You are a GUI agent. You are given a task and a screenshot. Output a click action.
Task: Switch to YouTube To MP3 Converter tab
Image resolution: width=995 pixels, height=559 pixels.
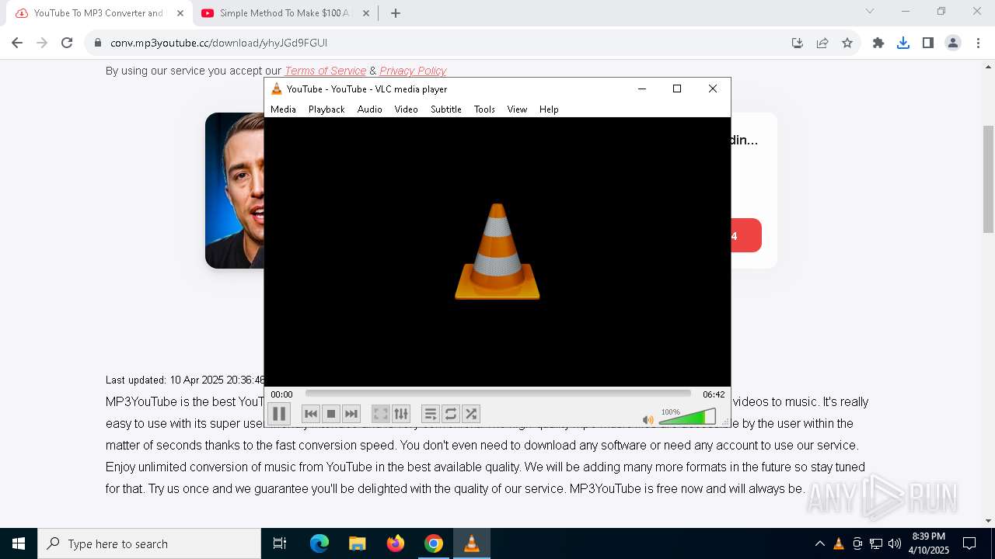(x=98, y=13)
